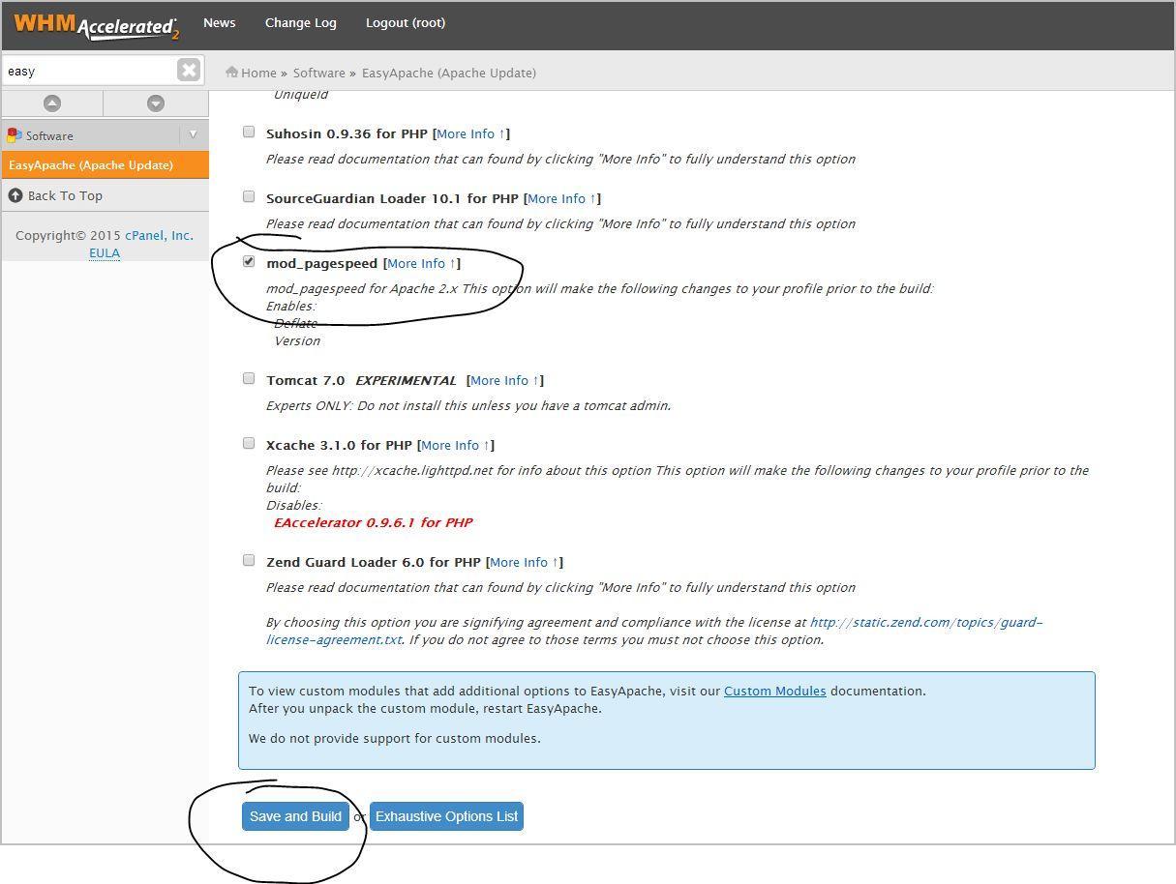This screenshot has width=1176, height=884.
Task: Open the Custom Modules documentation link
Action: click(774, 691)
